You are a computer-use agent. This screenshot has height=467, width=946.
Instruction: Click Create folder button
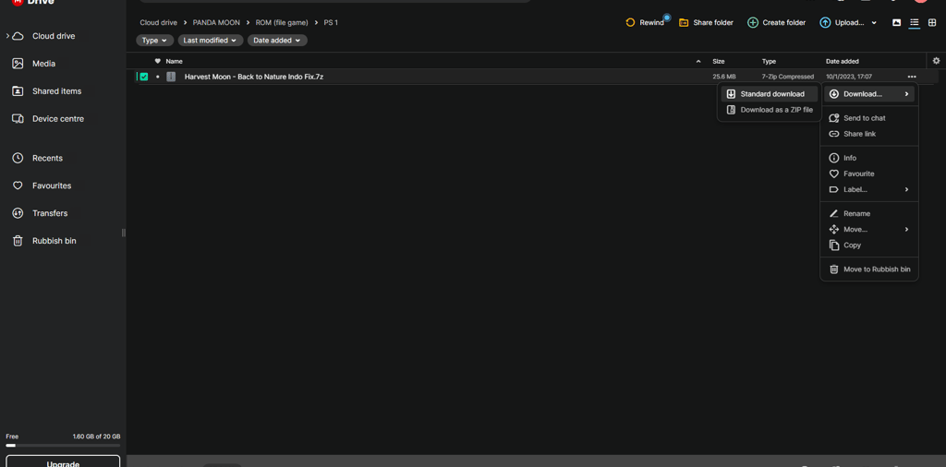coord(776,23)
